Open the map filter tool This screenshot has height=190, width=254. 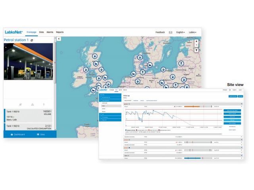(196, 50)
